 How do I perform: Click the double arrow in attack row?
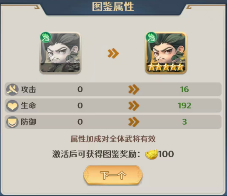134,89
